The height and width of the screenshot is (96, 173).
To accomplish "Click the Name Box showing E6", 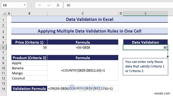I will (14, 5).
